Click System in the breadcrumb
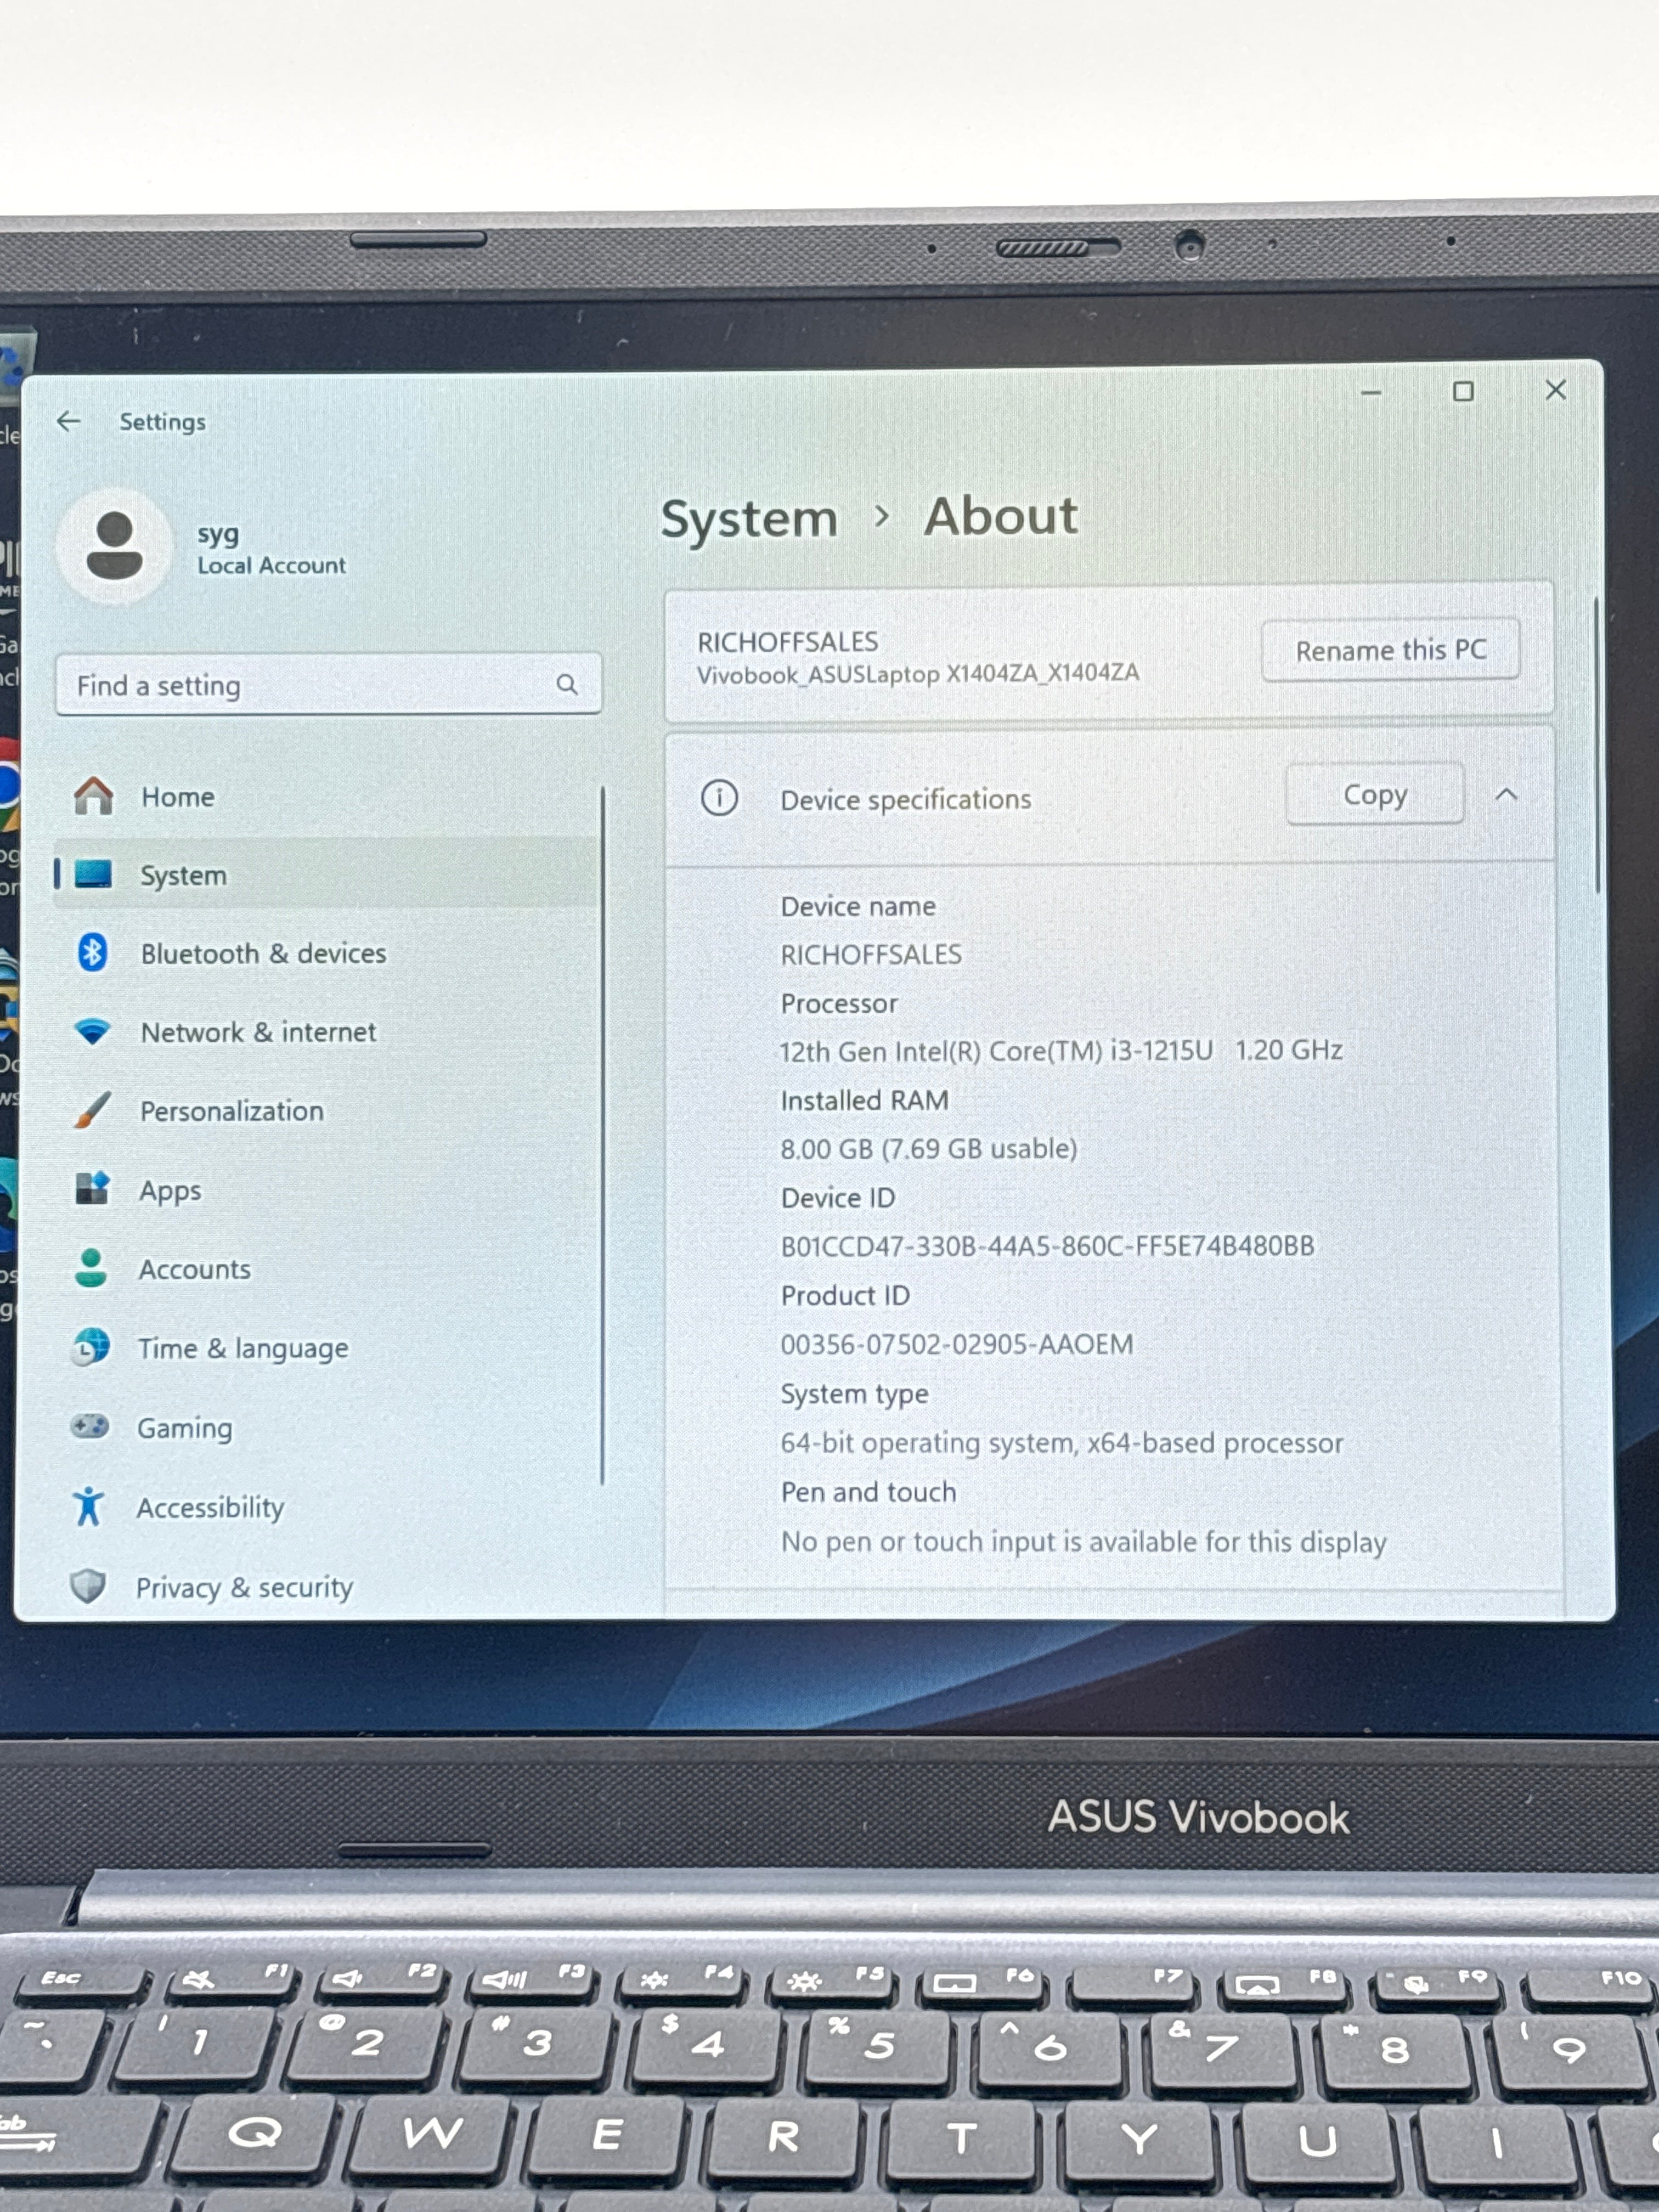 pyautogui.click(x=749, y=519)
